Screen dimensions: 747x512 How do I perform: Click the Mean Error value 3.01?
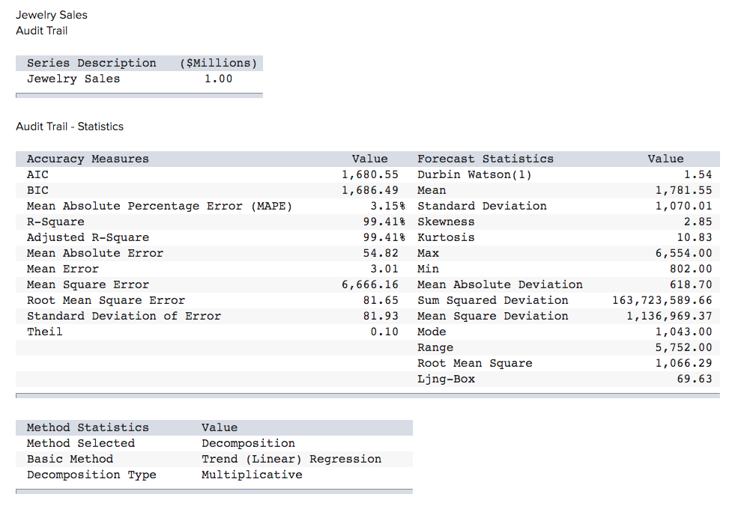384,269
